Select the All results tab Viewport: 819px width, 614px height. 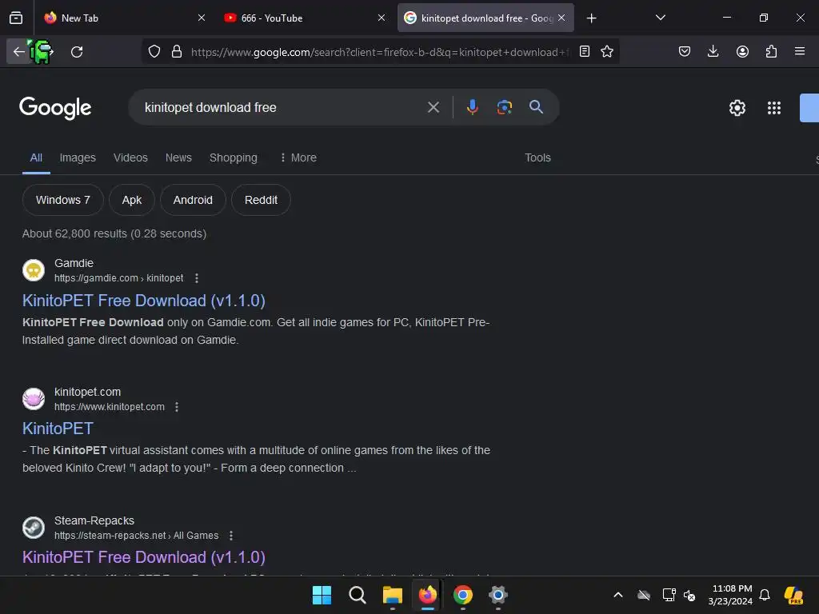click(x=36, y=157)
